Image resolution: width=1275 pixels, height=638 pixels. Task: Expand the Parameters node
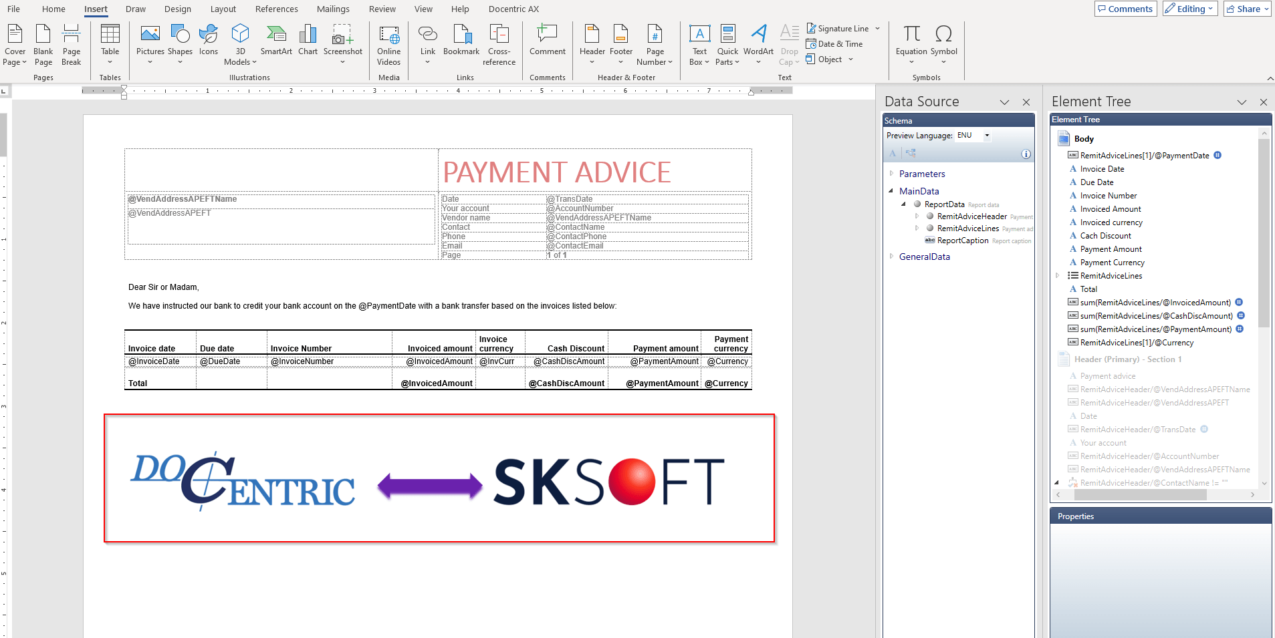click(x=891, y=174)
